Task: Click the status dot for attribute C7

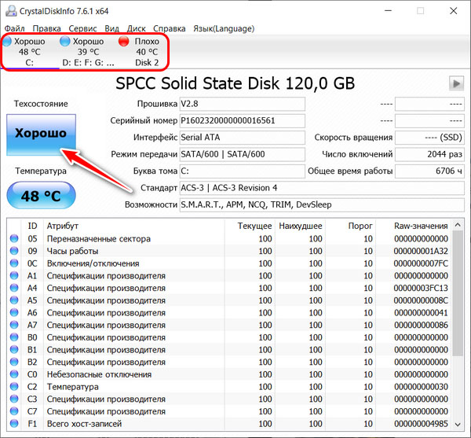Action: [x=14, y=411]
